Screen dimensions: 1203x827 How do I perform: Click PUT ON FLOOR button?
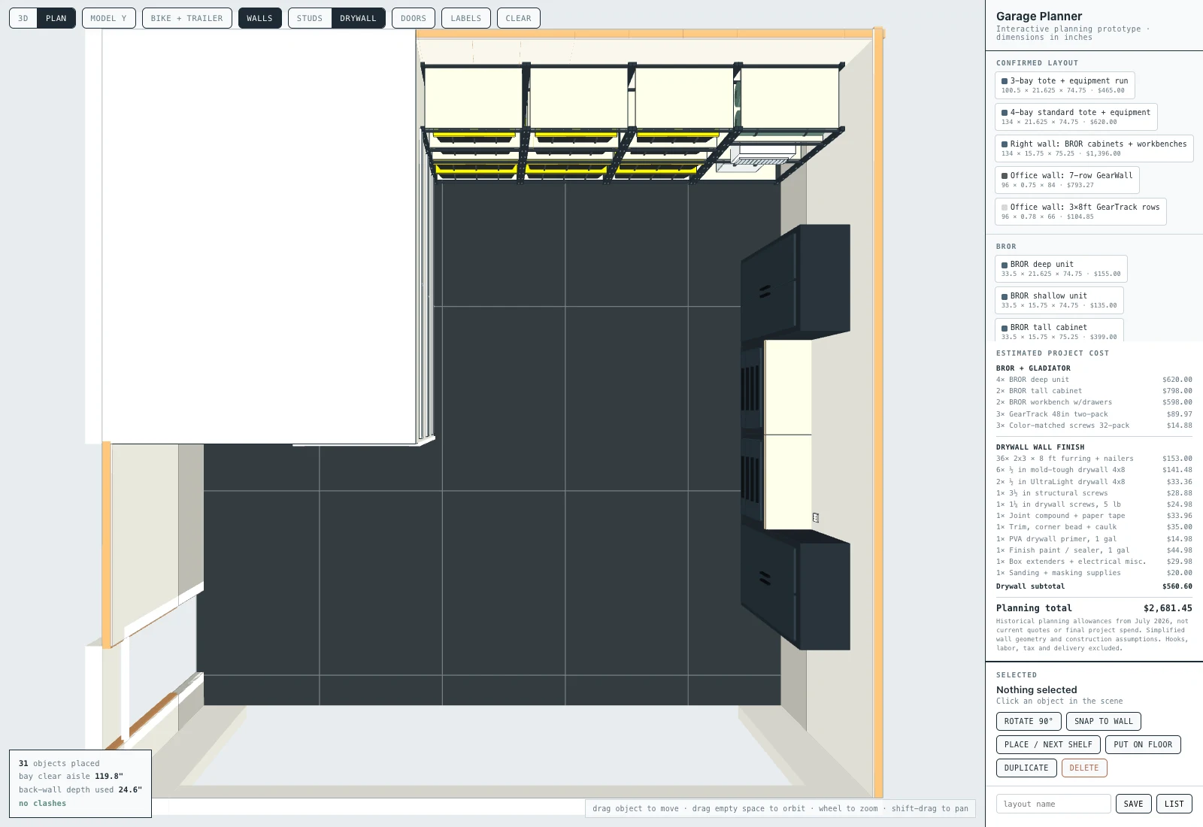[1143, 745]
